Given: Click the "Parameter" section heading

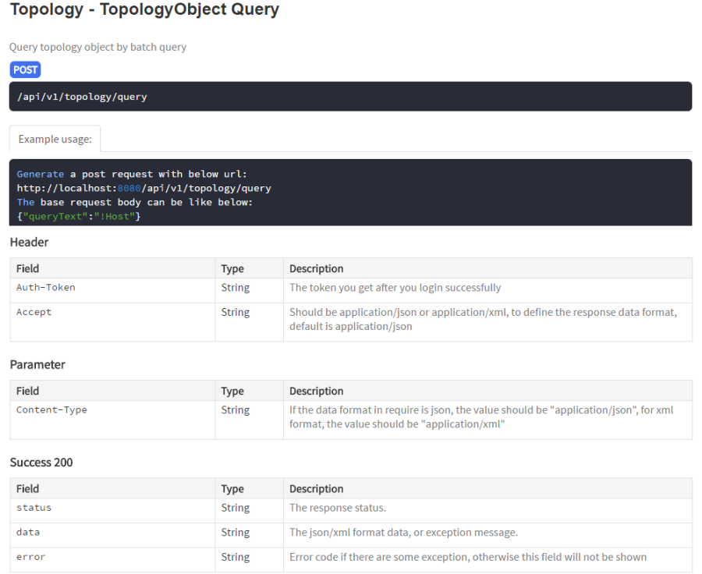Looking at the screenshot, I should coord(37,364).
